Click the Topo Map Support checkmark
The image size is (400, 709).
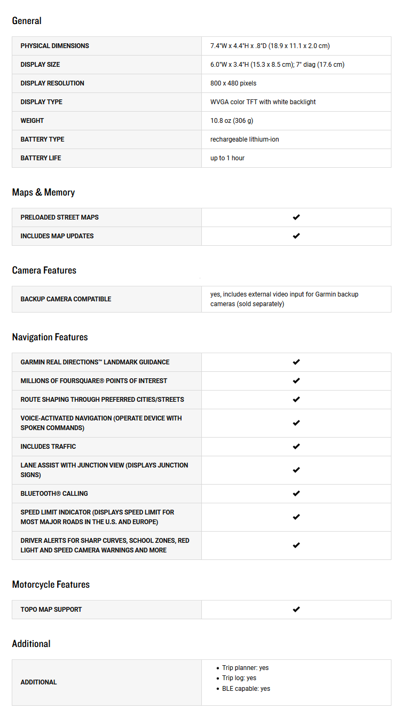296,610
